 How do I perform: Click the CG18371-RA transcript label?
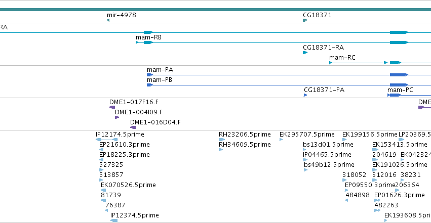click(x=323, y=48)
